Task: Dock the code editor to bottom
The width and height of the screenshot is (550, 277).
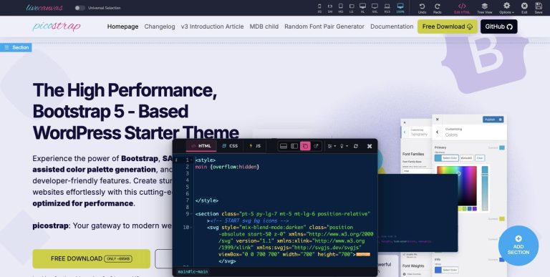Action: [x=284, y=146]
